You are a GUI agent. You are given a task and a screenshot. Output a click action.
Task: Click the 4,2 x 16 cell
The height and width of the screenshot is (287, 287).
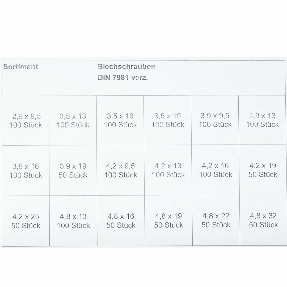click(x=216, y=170)
